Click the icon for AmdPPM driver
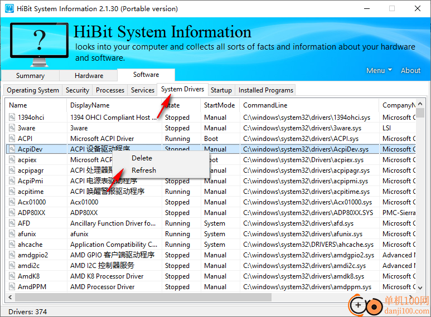 click(12, 286)
